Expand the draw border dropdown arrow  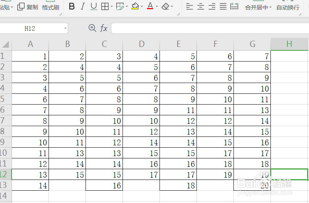point(127,7)
